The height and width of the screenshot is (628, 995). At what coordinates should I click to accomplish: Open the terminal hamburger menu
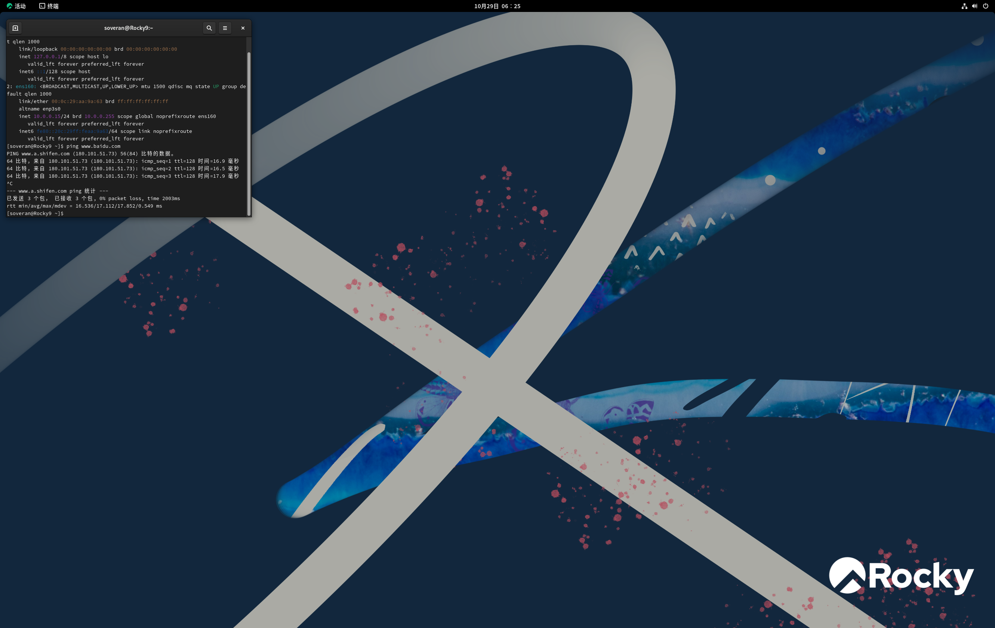click(x=225, y=28)
